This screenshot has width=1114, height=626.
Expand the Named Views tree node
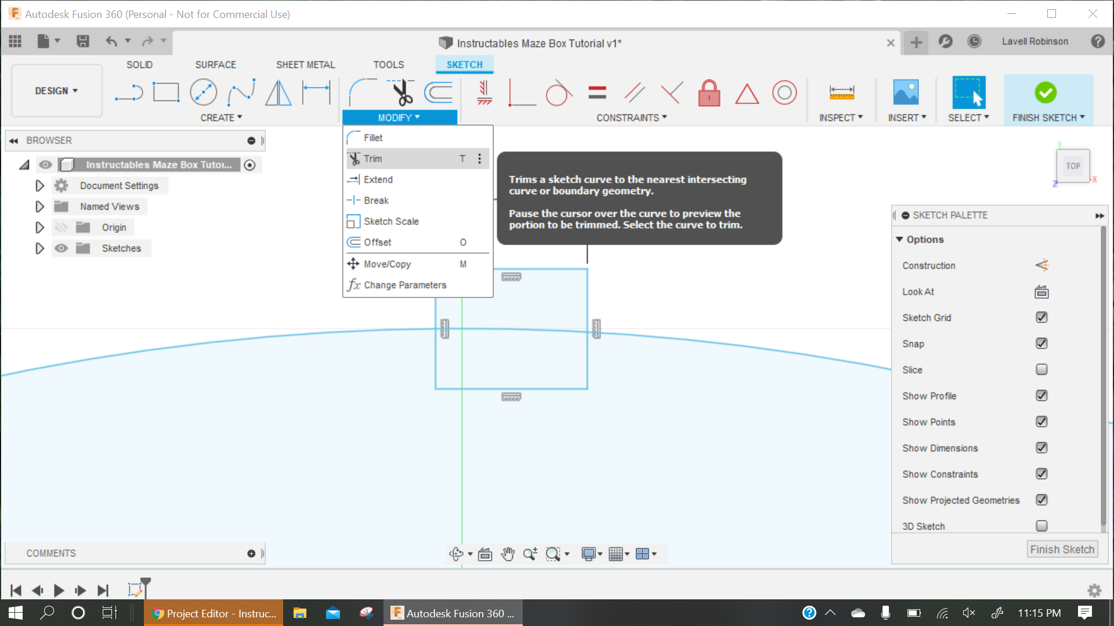(39, 206)
